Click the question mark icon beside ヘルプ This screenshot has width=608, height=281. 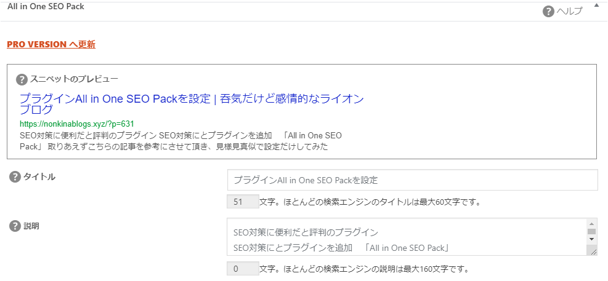tap(548, 12)
